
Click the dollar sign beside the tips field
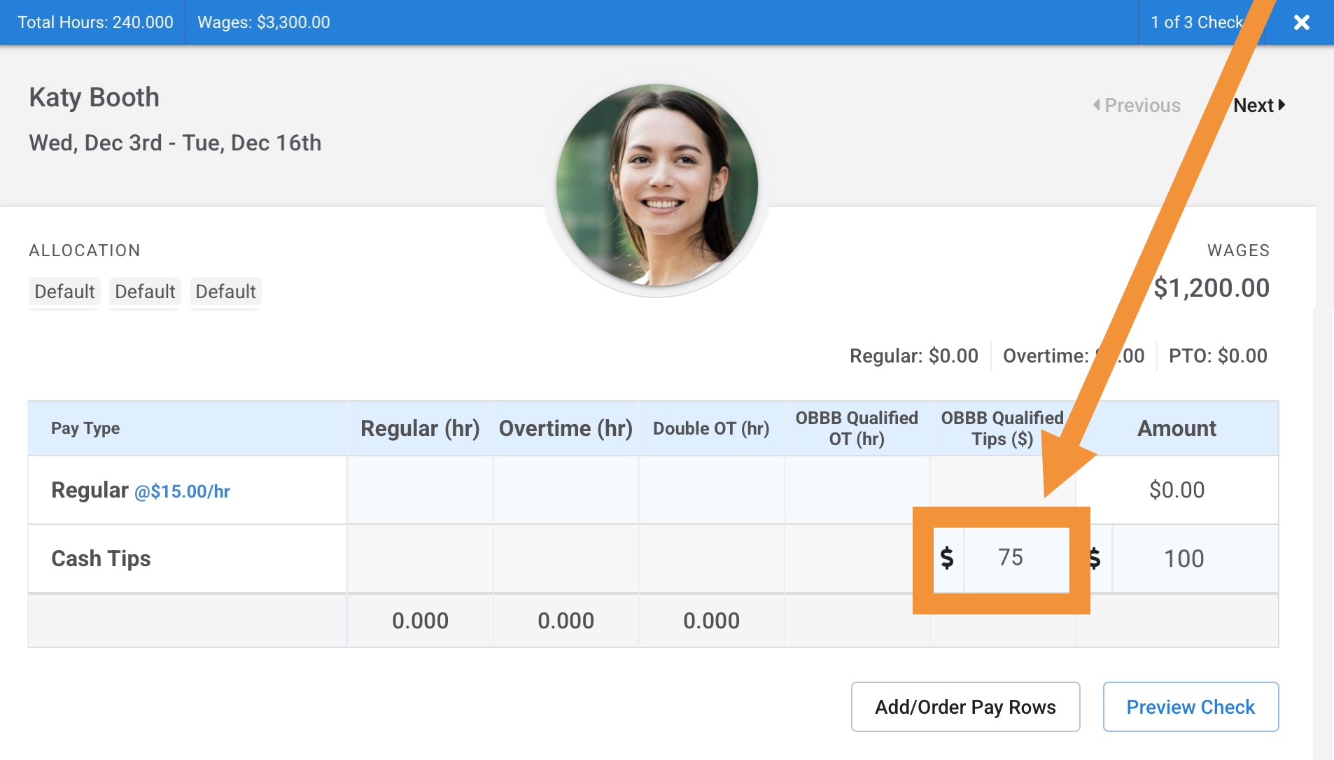[947, 558]
